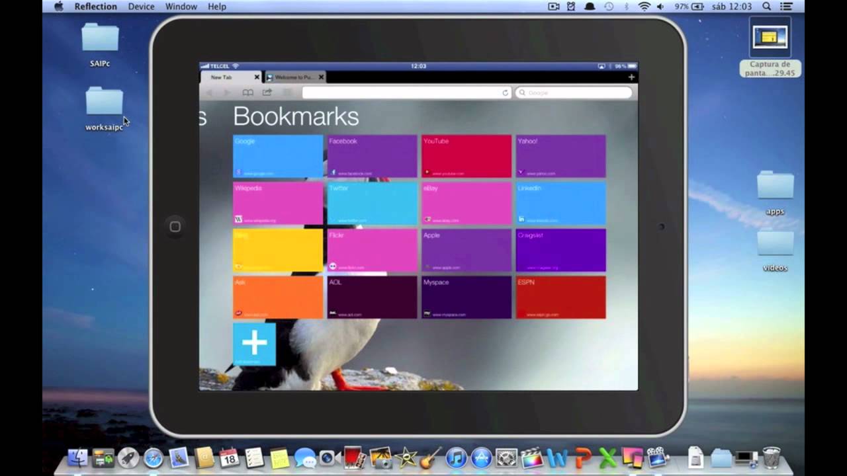Open the Flickr bookmark tile
The height and width of the screenshot is (476, 847).
(372, 251)
